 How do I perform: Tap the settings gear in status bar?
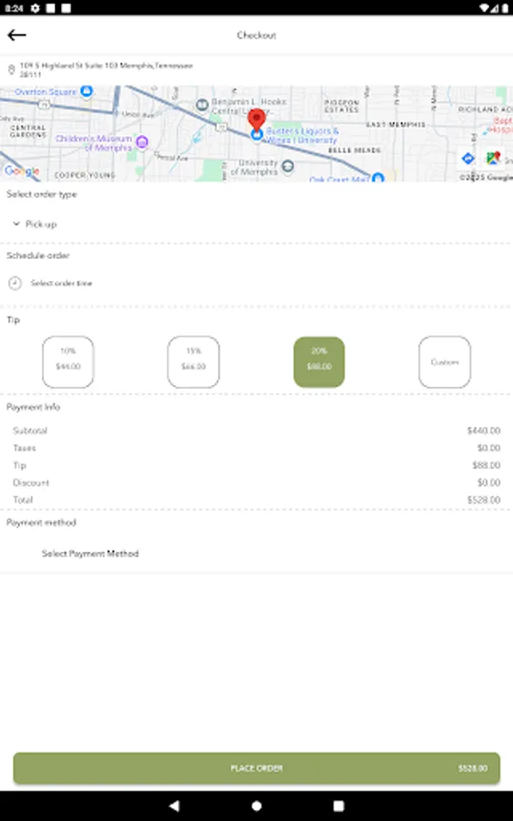coord(35,8)
